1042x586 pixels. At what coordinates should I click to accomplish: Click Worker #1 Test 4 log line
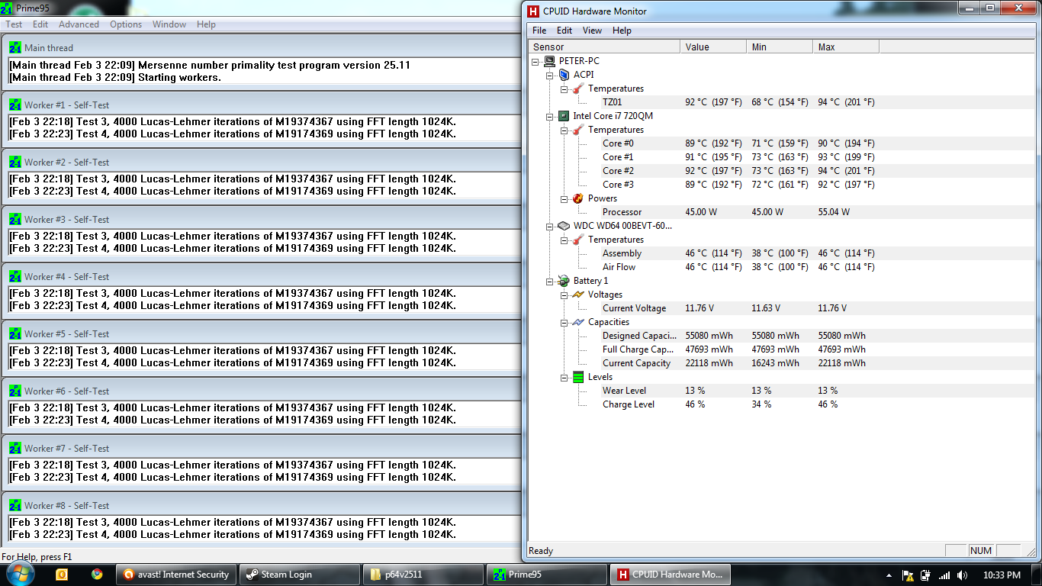[233, 134]
